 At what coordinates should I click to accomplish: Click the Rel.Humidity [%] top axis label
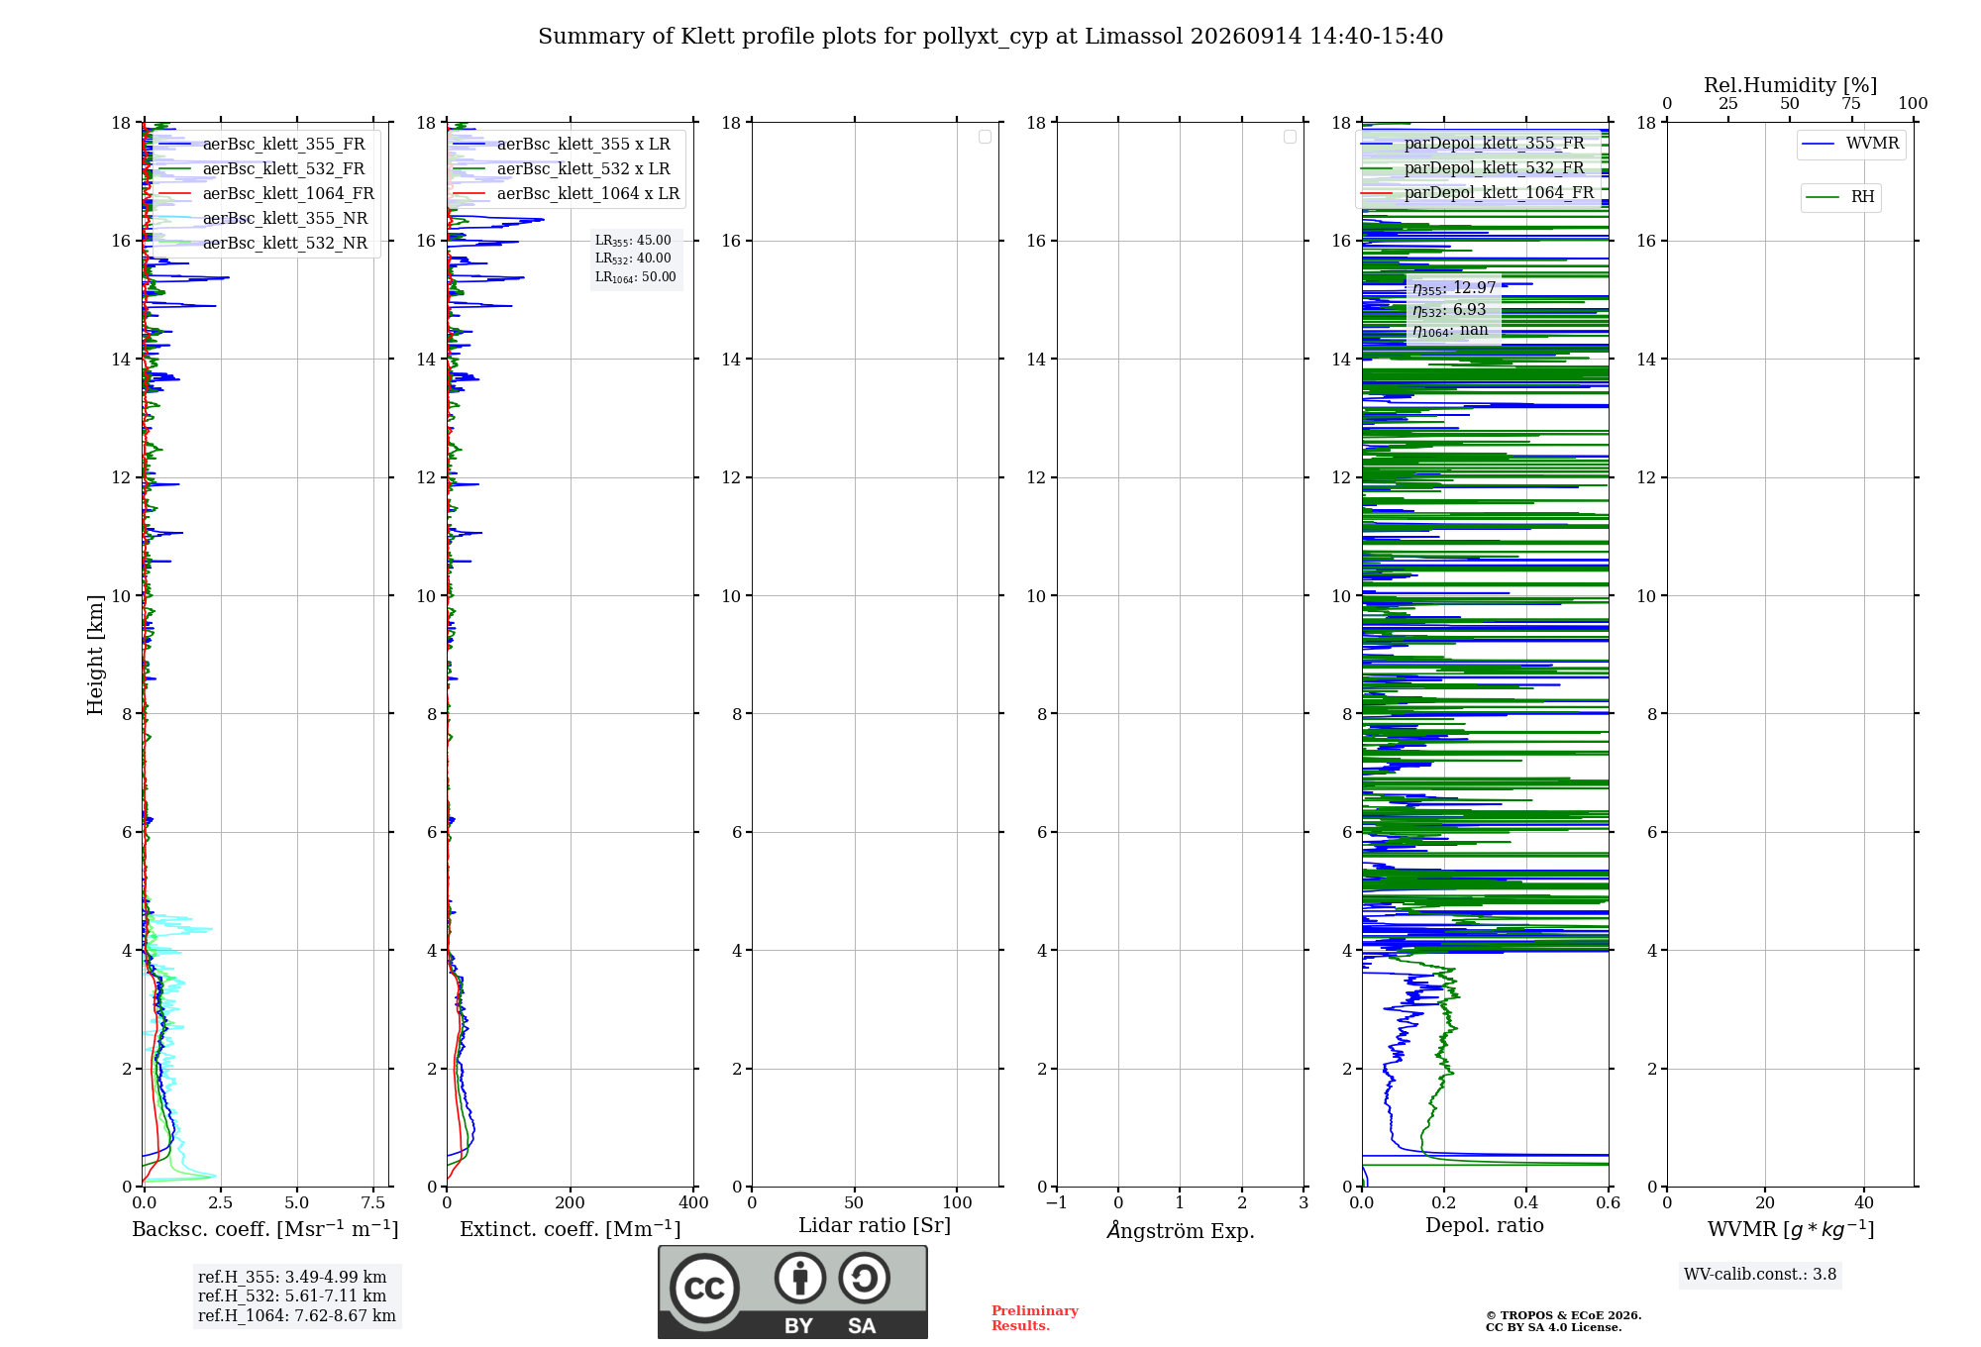pyautogui.click(x=1790, y=85)
